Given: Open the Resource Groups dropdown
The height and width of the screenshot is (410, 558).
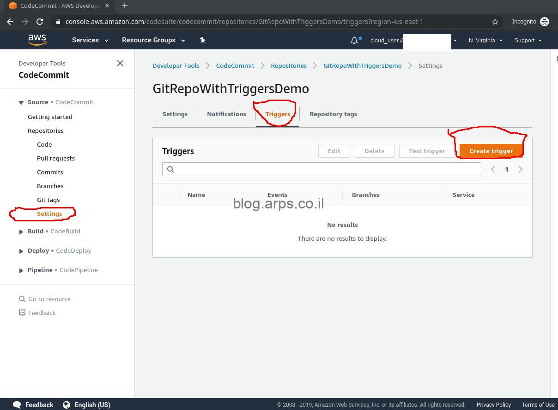Looking at the screenshot, I should 153,40.
